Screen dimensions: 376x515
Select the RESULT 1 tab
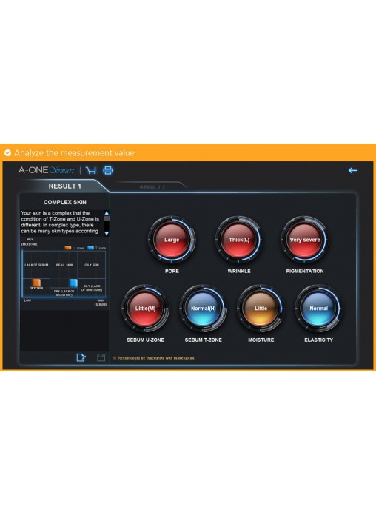click(x=64, y=186)
